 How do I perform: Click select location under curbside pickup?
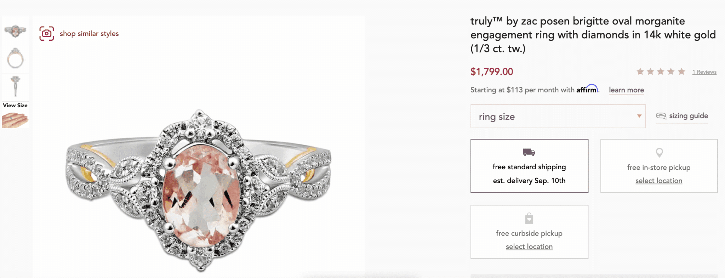pyautogui.click(x=529, y=246)
